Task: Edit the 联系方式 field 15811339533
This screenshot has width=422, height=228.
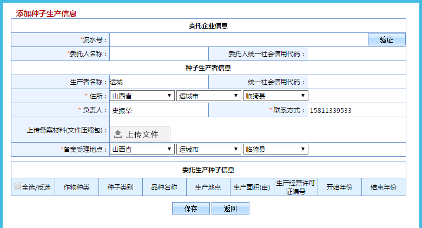Action: click(357, 110)
